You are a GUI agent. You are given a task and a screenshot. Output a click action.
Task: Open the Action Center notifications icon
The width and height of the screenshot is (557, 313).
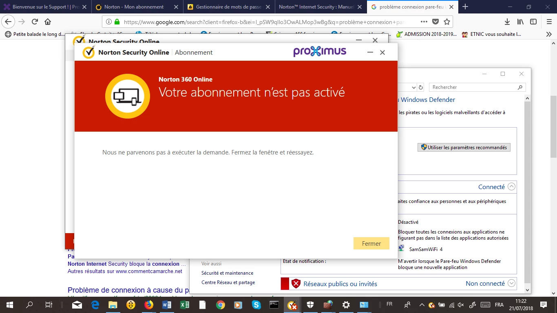pos(544,305)
